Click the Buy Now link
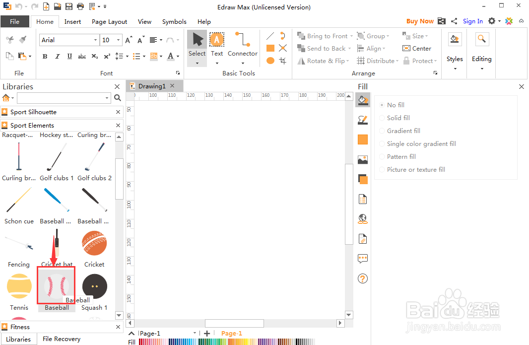This screenshot has height=345, width=529. click(420, 21)
